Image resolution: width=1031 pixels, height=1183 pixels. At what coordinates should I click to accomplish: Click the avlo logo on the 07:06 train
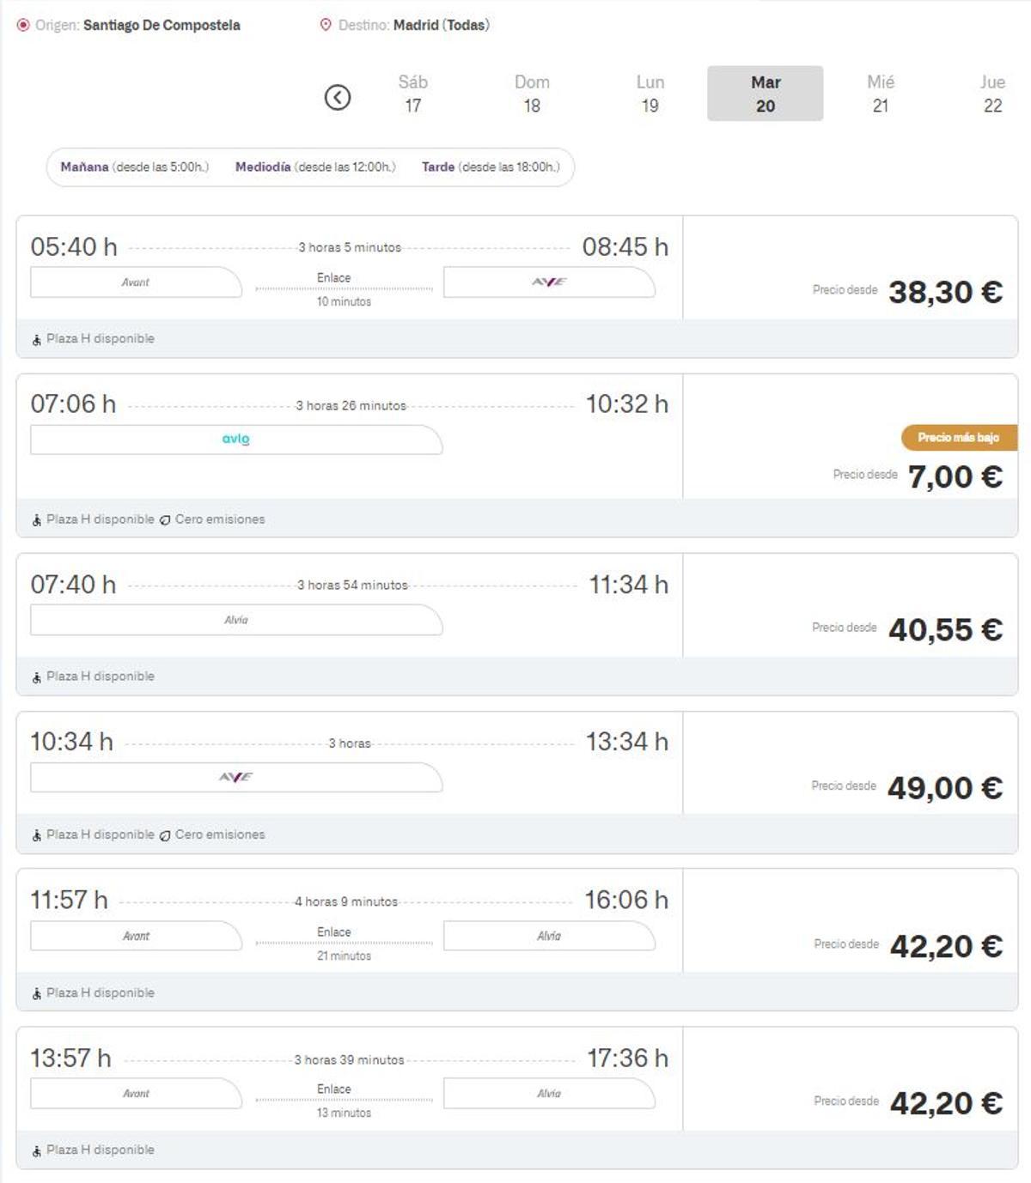point(235,440)
